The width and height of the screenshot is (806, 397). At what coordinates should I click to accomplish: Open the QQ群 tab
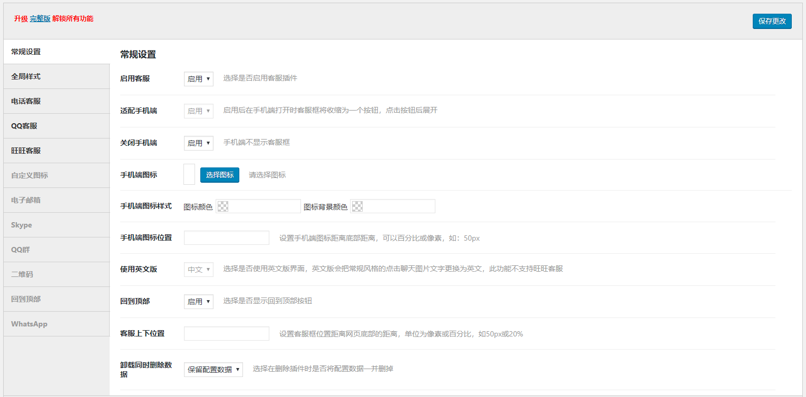pos(56,250)
